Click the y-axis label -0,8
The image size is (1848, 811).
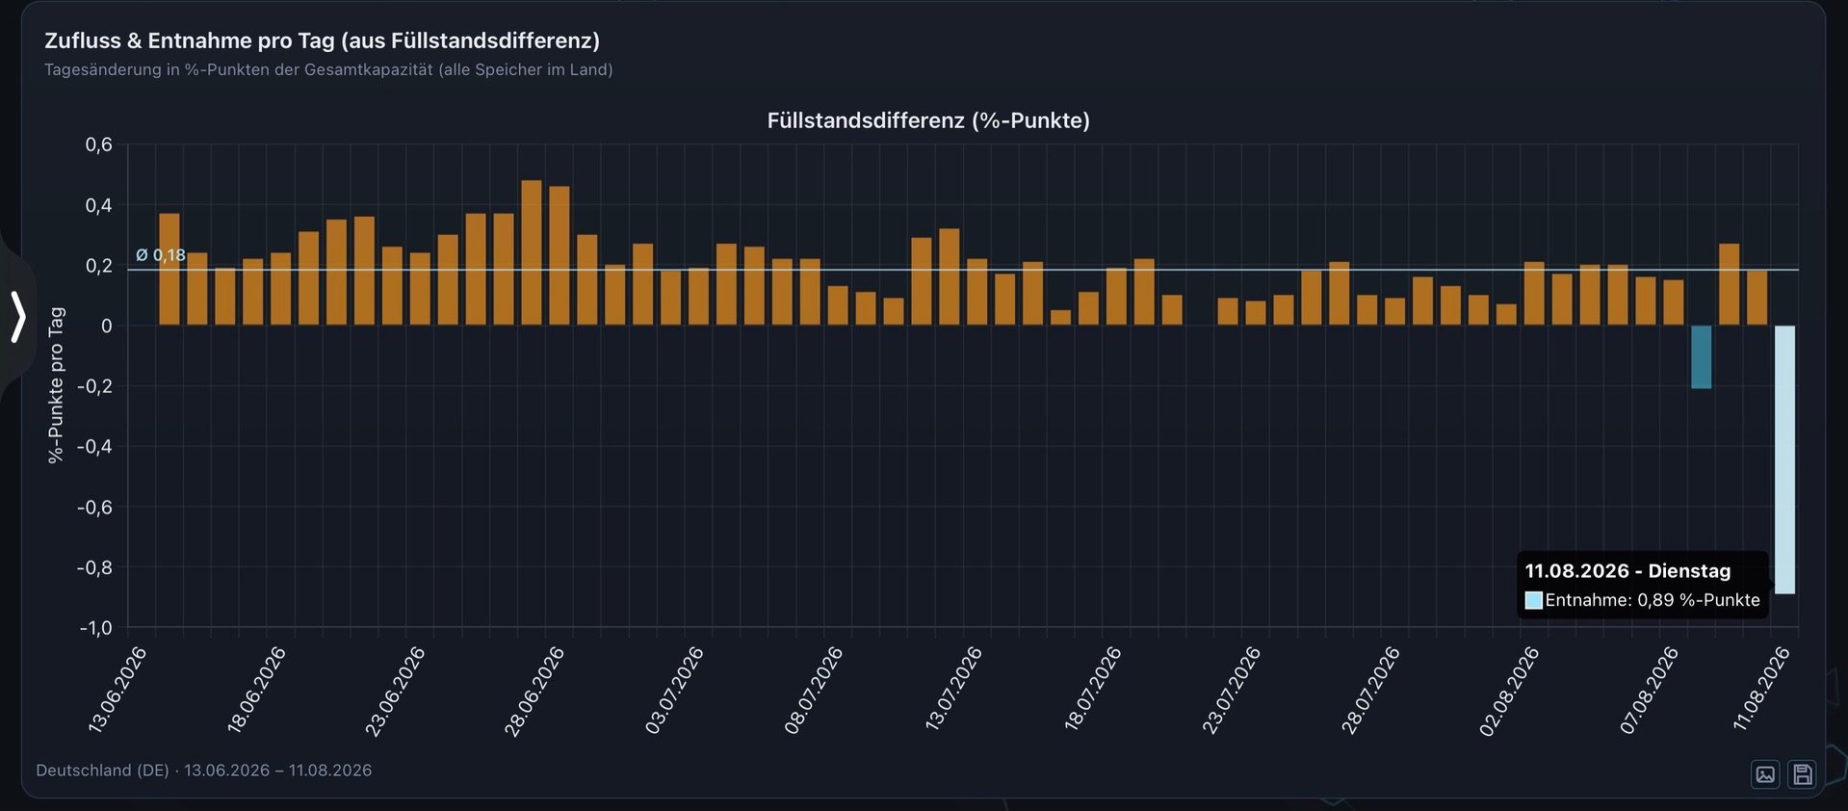[95, 568]
